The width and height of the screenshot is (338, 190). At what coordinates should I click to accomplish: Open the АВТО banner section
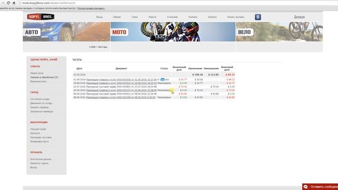click(67, 32)
